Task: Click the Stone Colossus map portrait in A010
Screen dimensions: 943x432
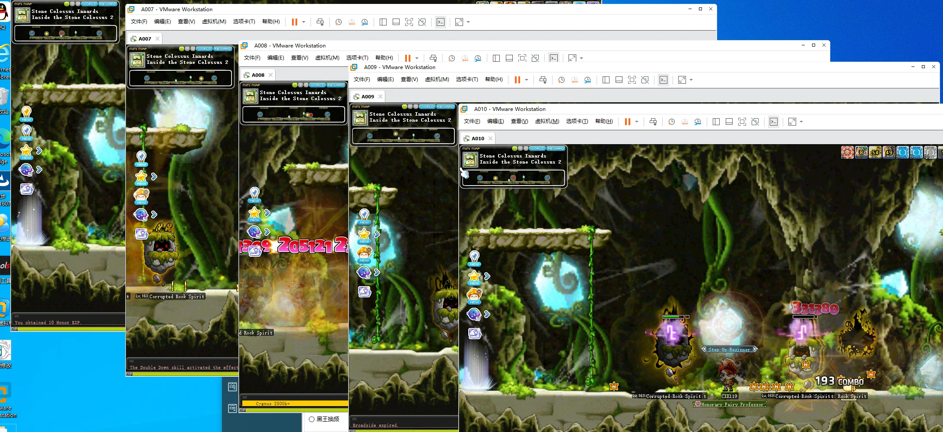Action: 470,160
